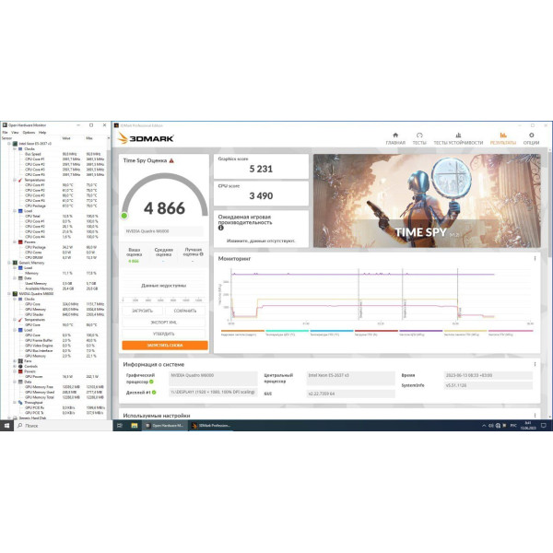The height and width of the screenshot is (553, 553).
Task: Toggle the orange frame rate legend in monitoring chart
Action: 242,333
